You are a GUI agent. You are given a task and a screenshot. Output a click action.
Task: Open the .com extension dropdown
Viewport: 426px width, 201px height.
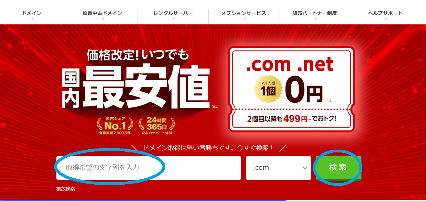point(278,168)
